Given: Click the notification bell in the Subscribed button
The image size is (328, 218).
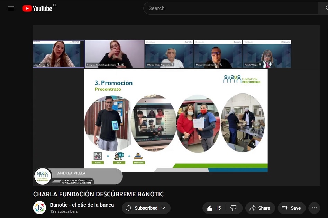Looking at the screenshot, I should pos(129,208).
